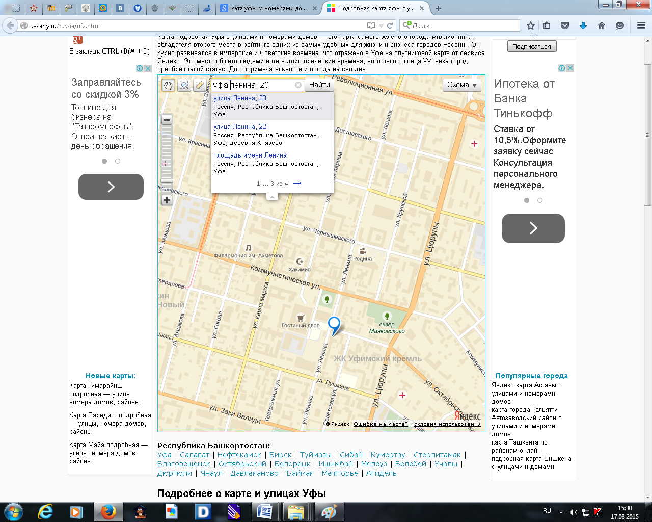652x522 pixels.
Task: Click the map zoom in plus button
Action: tap(167, 200)
